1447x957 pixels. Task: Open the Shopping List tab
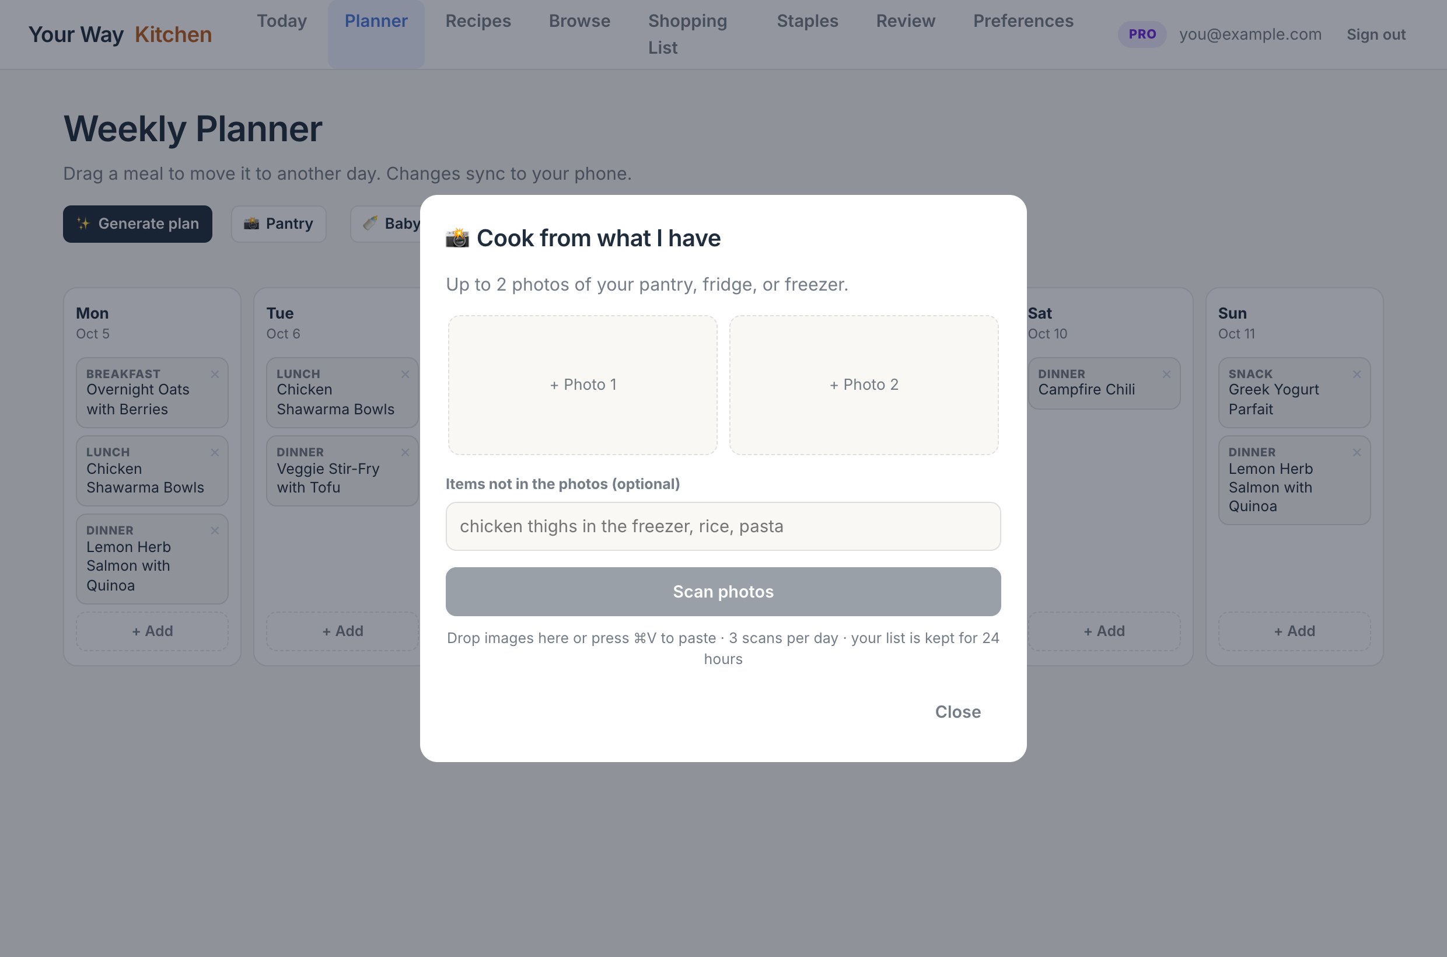(x=688, y=34)
